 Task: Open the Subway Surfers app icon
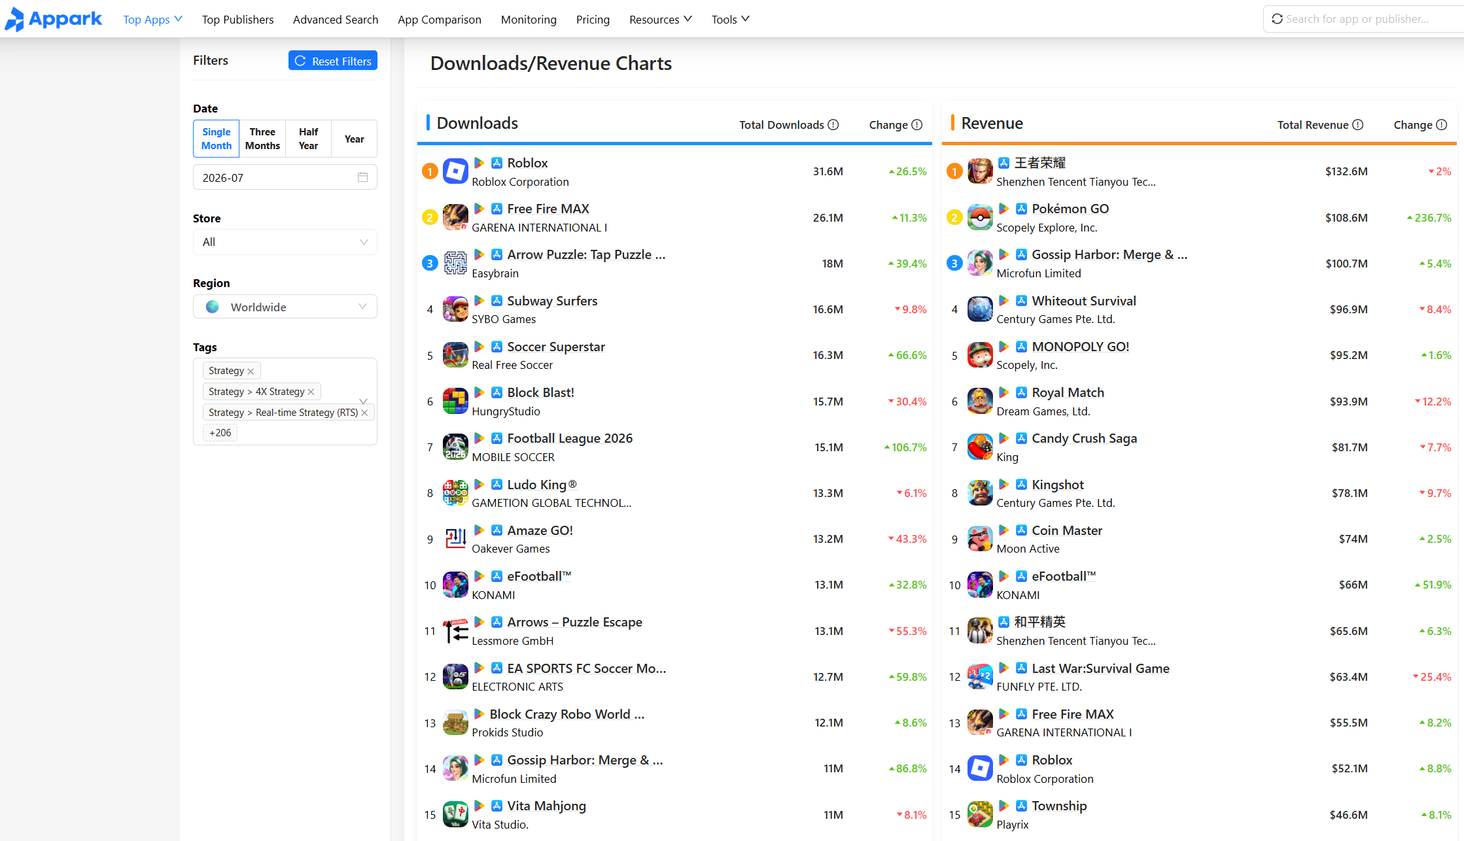click(455, 309)
